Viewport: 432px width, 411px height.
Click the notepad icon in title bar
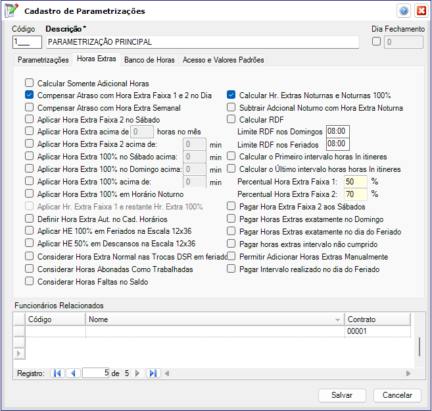11,11
